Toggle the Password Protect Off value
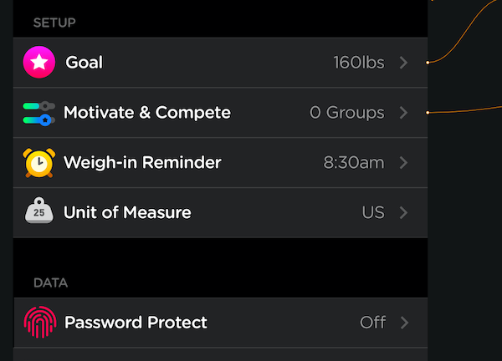The height and width of the screenshot is (361, 502). click(372, 323)
